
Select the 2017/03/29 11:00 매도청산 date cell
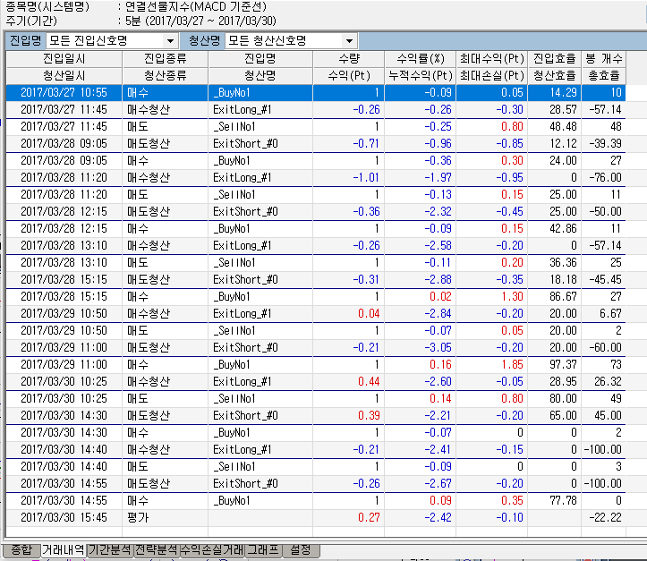click(x=64, y=348)
